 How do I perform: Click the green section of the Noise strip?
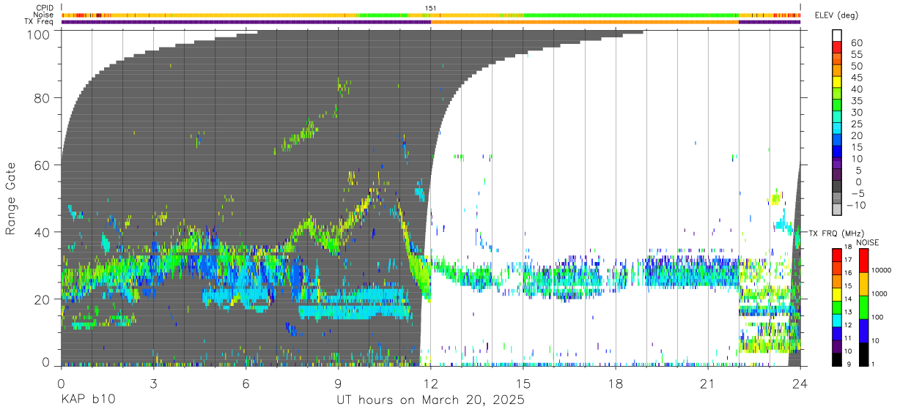click(630, 15)
